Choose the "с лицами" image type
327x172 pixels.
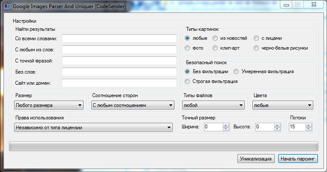256,38
